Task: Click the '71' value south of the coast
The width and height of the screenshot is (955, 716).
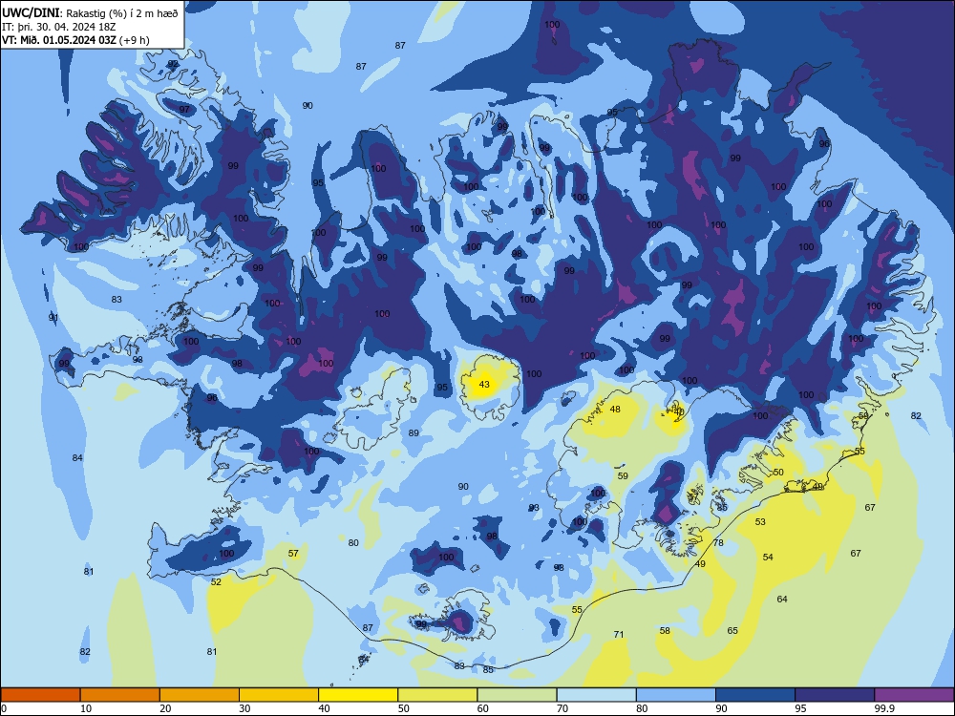Action: pos(619,635)
